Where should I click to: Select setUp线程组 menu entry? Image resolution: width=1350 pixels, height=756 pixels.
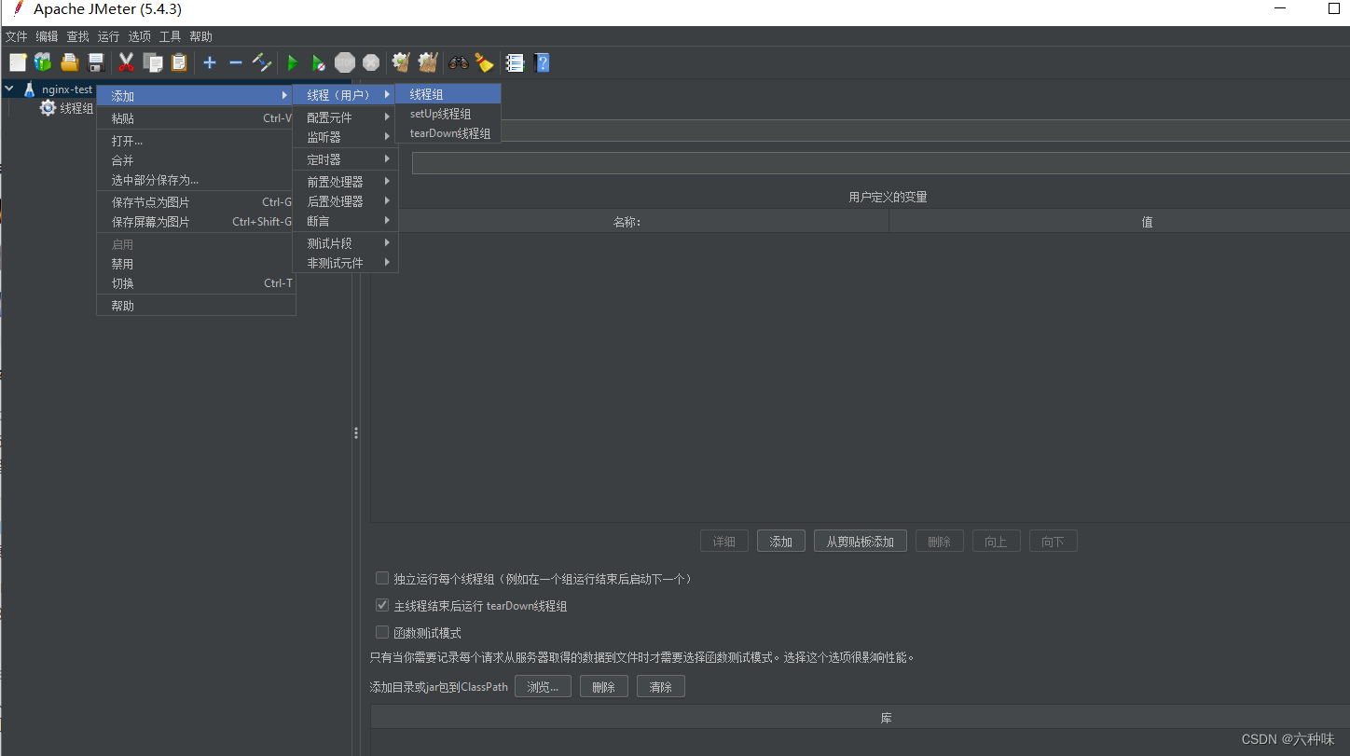click(x=448, y=114)
